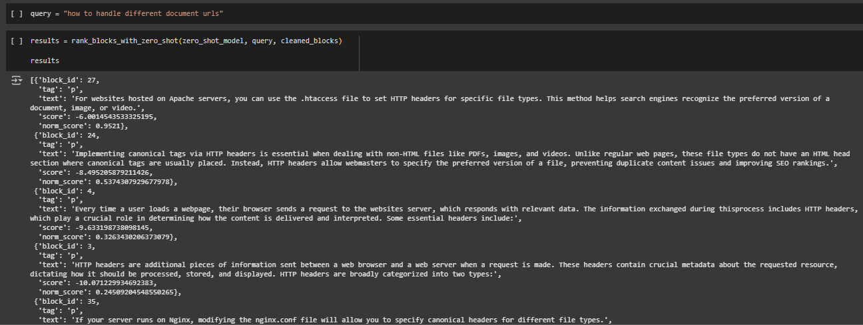Toggle the cell output actions icon
This screenshot has height=325, width=863.
coord(17,80)
